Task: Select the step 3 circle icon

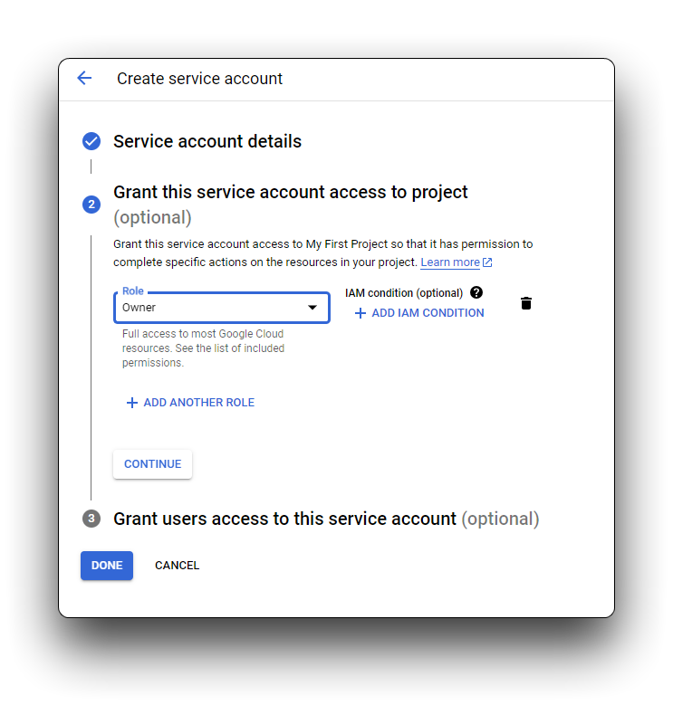Action: pos(91,519)
